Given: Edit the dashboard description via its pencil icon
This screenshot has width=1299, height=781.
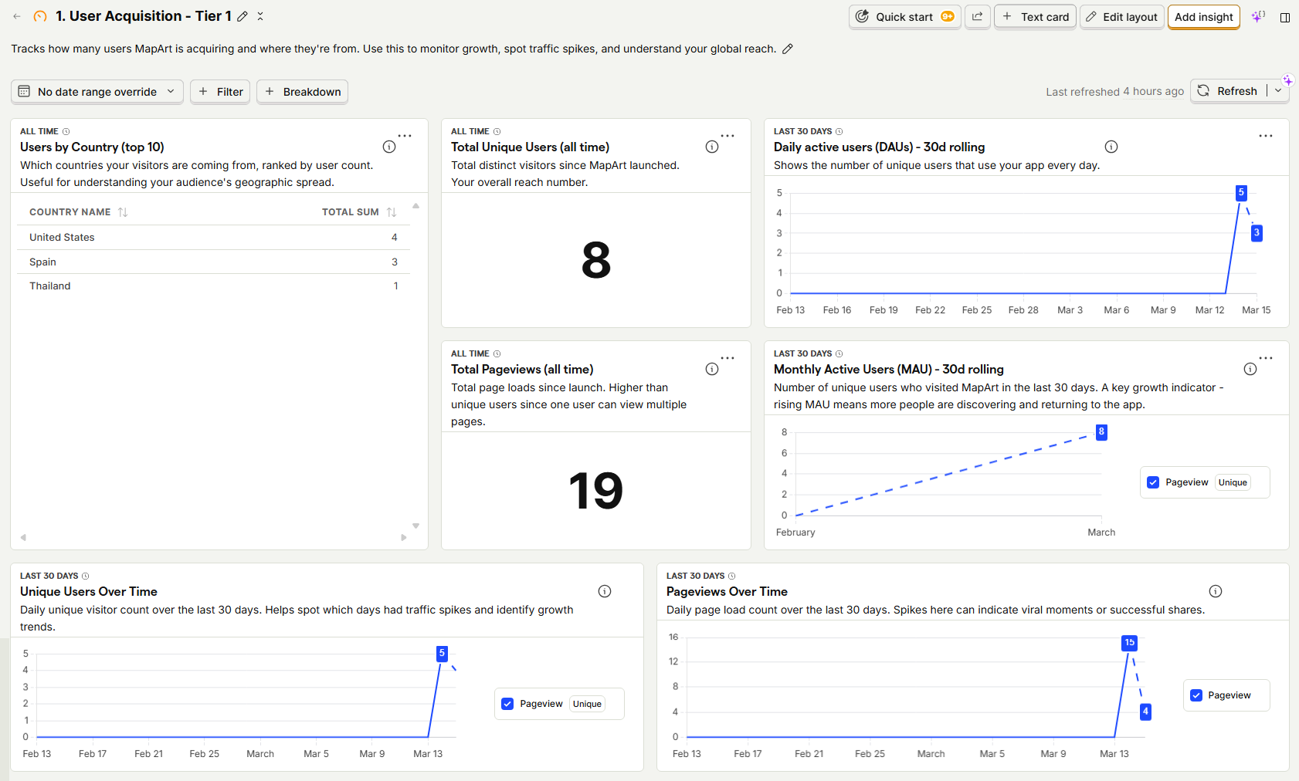Looking at the screenshot, I should (x=789, y=49).
